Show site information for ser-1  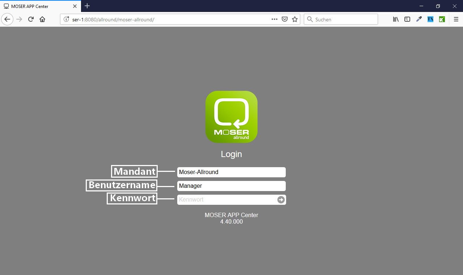point(66,20)
